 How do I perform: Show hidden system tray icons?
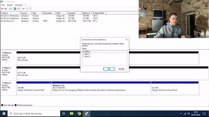(181, 113)
